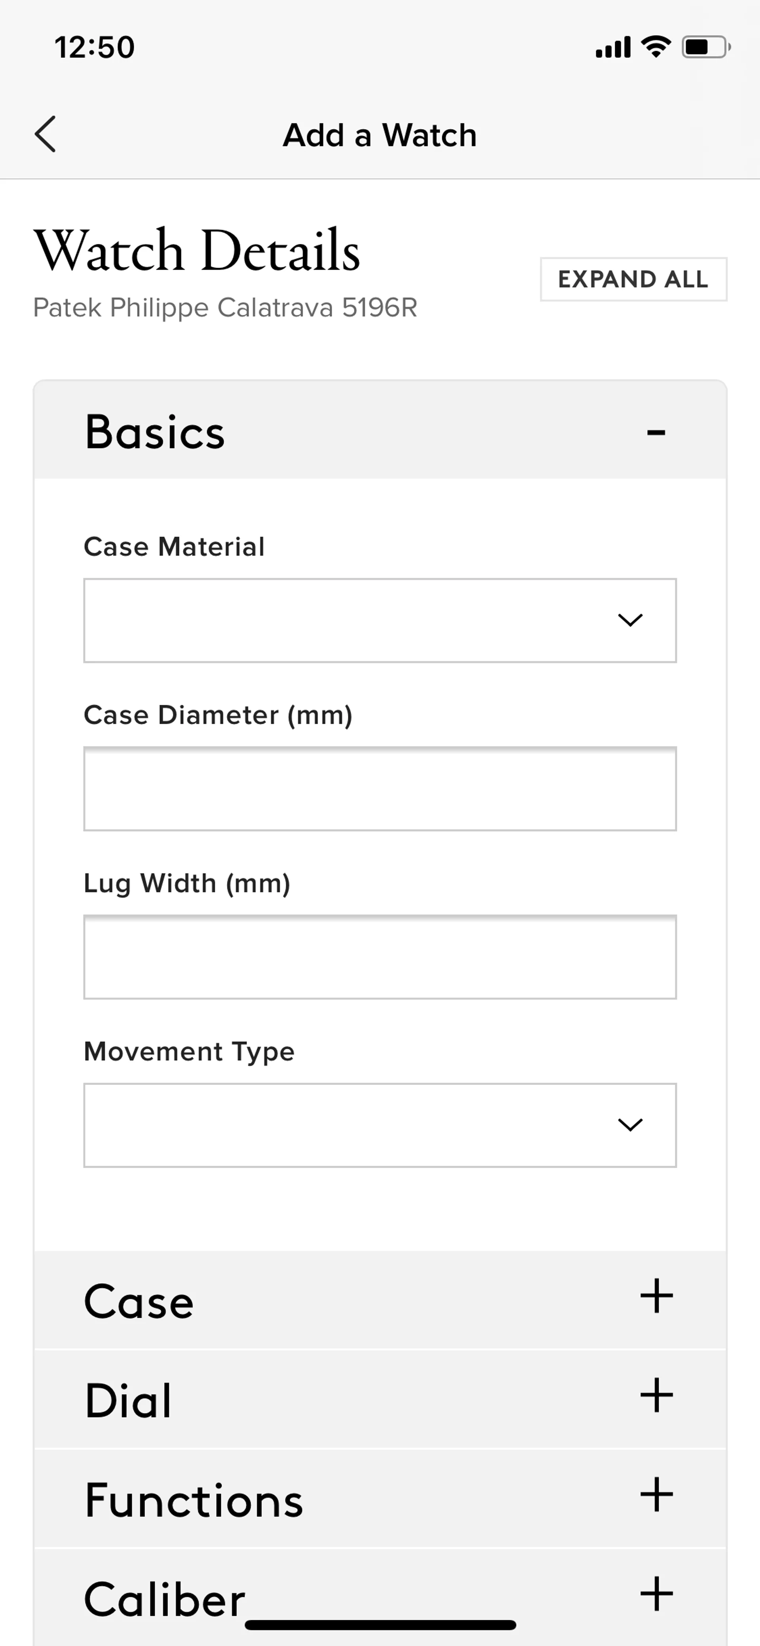Expand Functions section with plus icon
This screenshot has width=760, height=1646.
(657, 1495)
